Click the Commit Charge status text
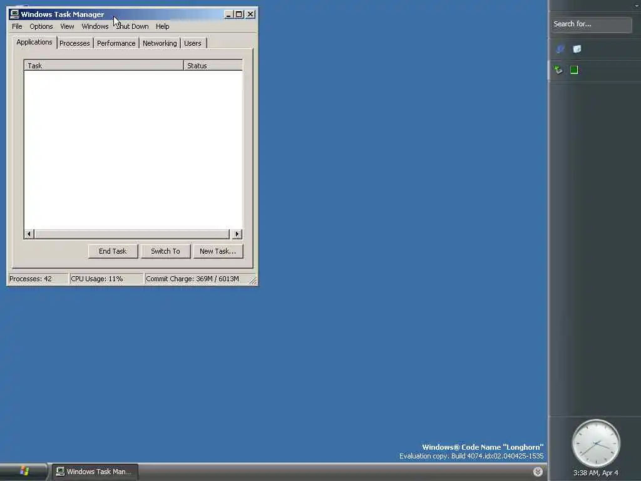 [193, 279]
